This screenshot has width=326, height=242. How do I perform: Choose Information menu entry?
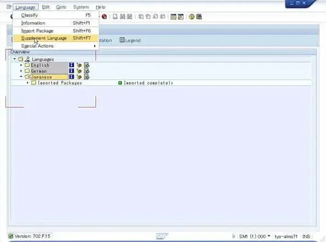(x=56, y=23)
